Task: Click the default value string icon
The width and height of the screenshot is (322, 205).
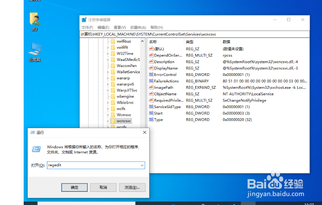Action: pyautogui.click(x=151, y=48)
